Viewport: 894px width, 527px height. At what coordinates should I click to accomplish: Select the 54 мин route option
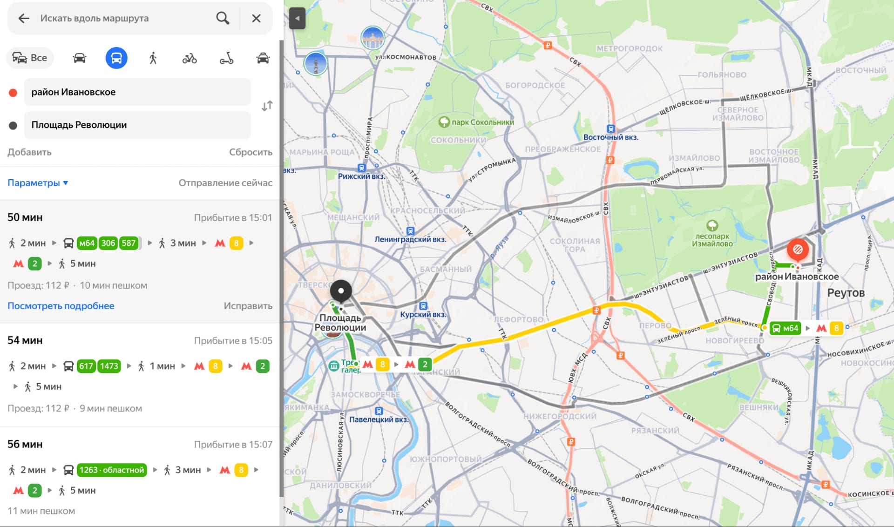click(x=140, y=375)
